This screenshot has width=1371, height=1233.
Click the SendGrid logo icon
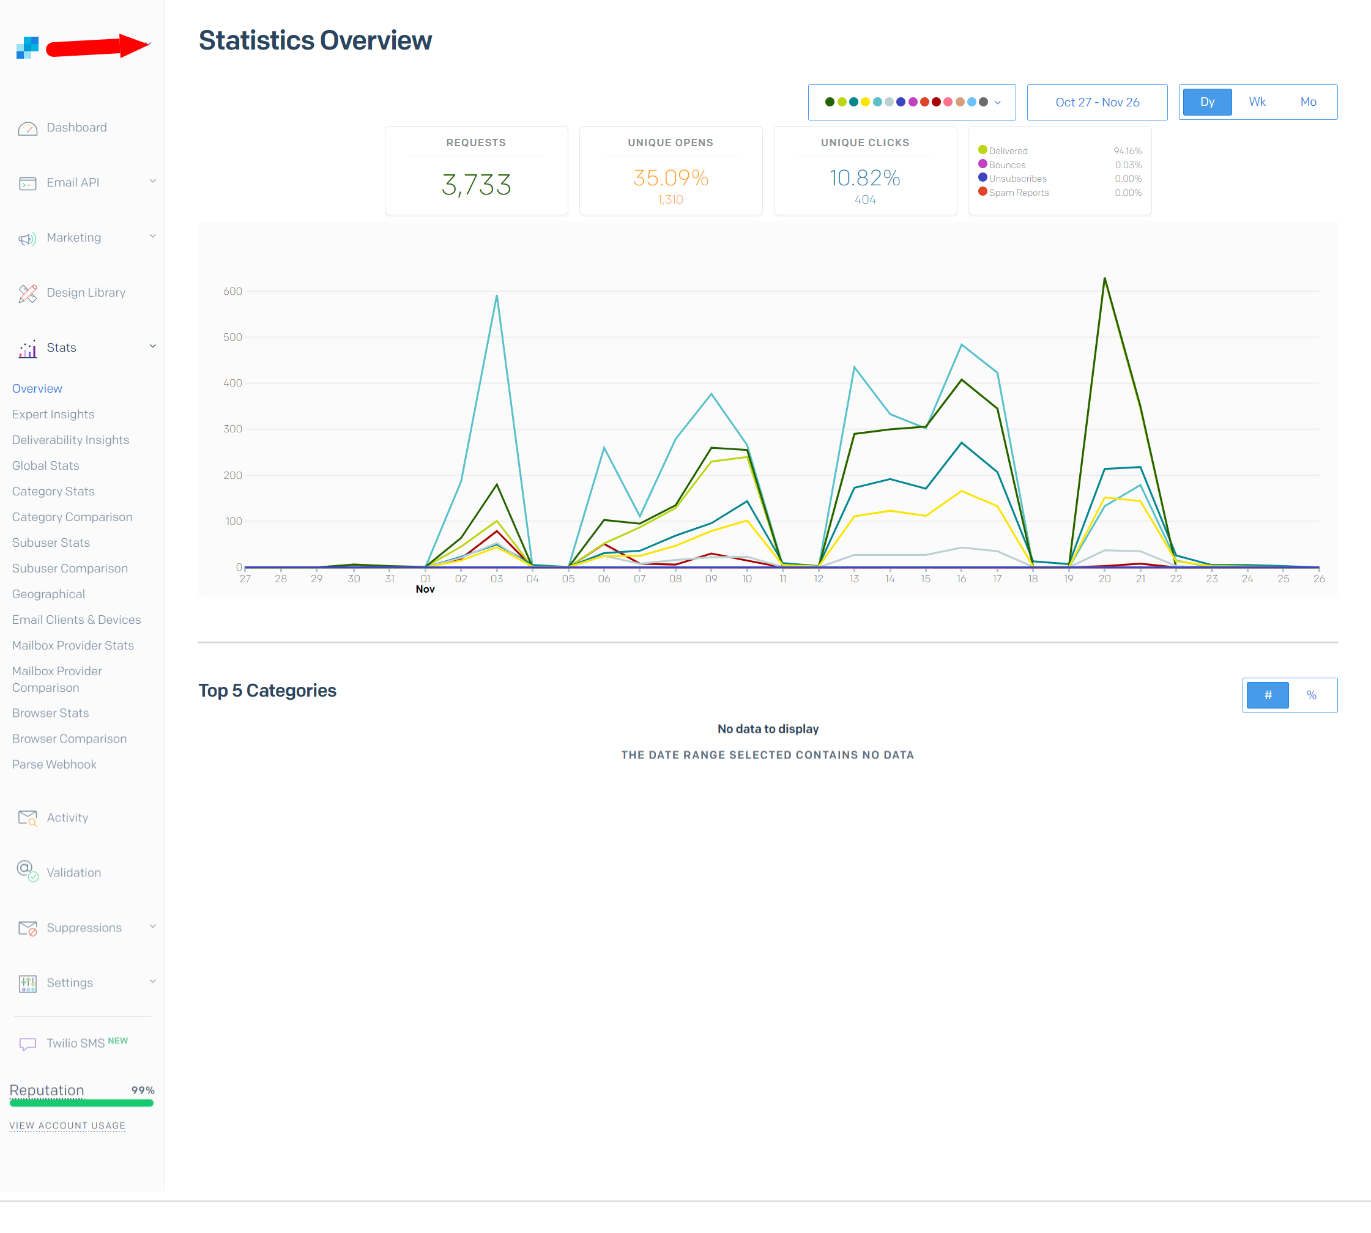[x=28, y=48]
